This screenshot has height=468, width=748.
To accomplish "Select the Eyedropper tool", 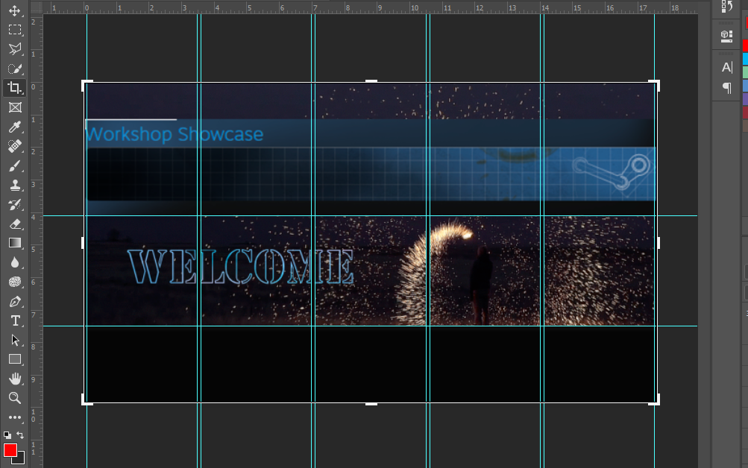I will [x=15, y=127].
